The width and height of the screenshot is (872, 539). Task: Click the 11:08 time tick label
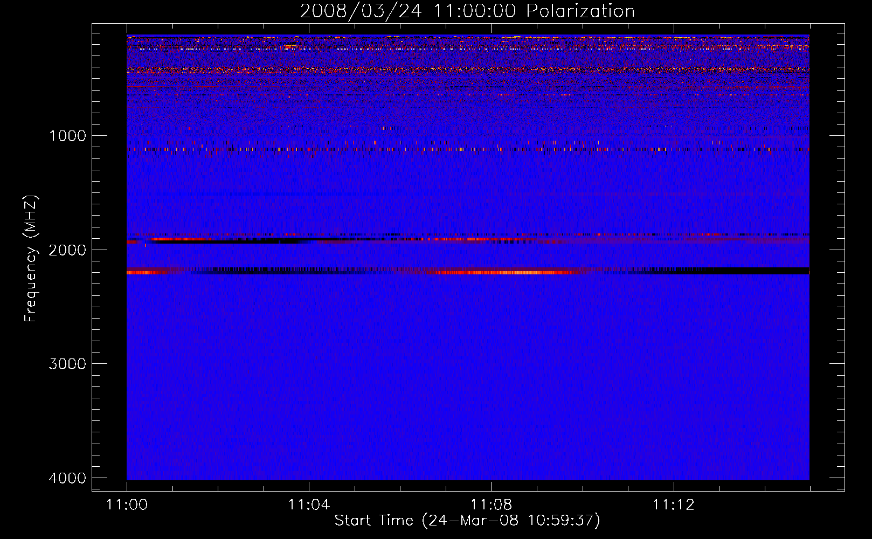pos(491,505)
